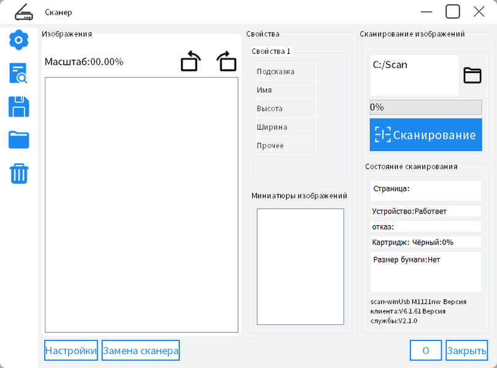Click the Размер бумаги:Нет status field
Screen dimensions: 497x368
426,272
